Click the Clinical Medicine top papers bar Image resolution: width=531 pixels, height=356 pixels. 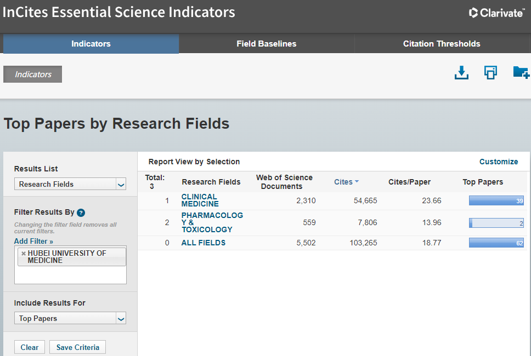tap(496, 201)
